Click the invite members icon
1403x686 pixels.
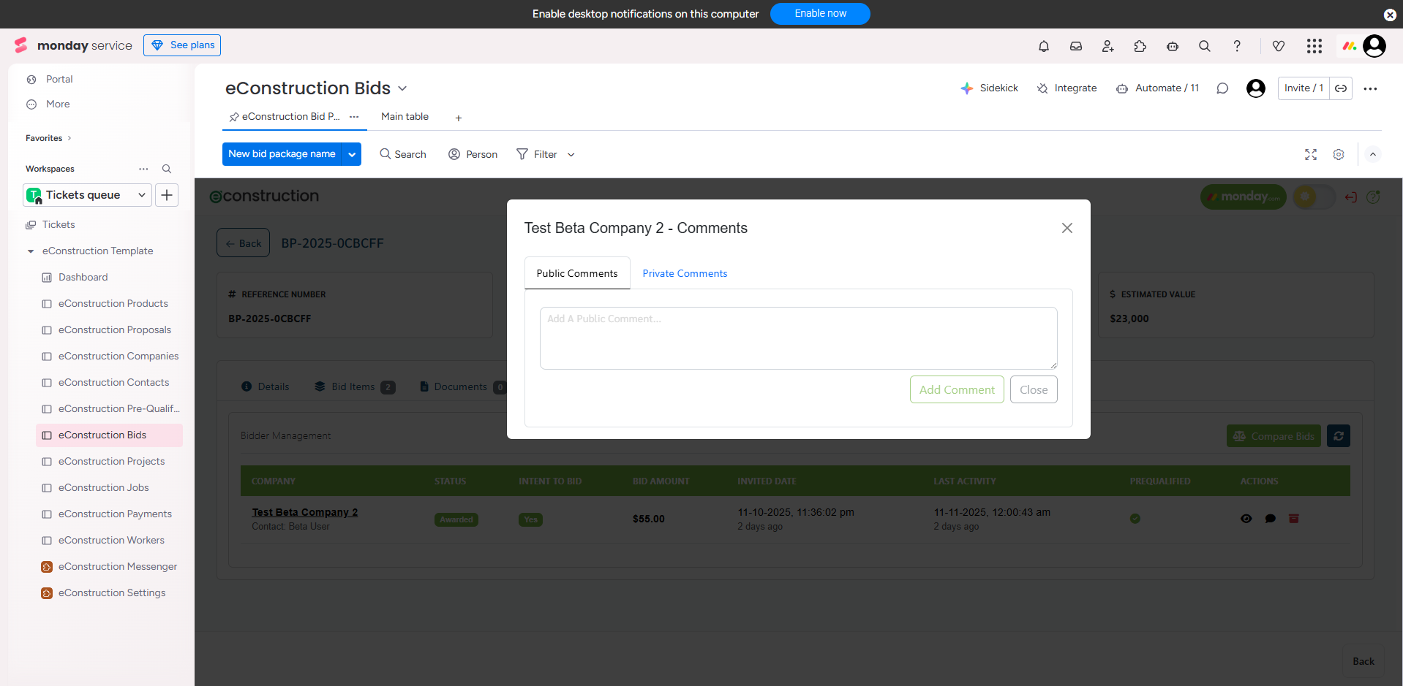pos(1108,46)
